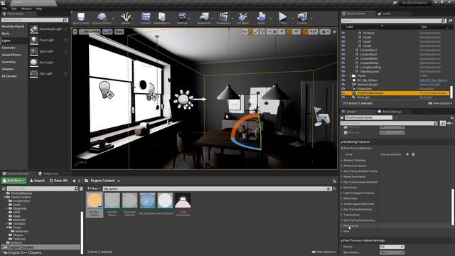
Task: Toggle visibility eye for DirectionalLight
Action: [343, 85]
